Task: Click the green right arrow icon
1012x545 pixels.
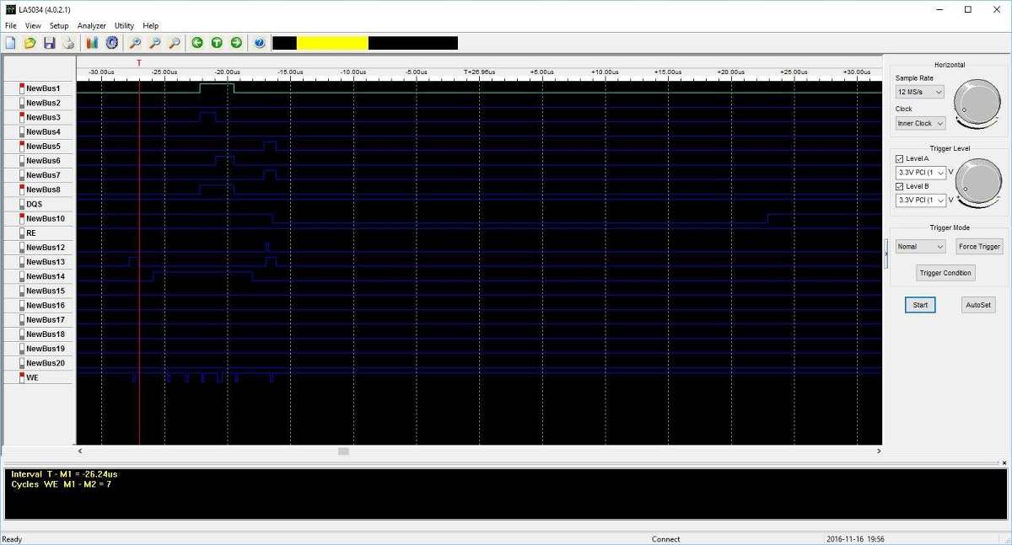Action: [236, 43]
